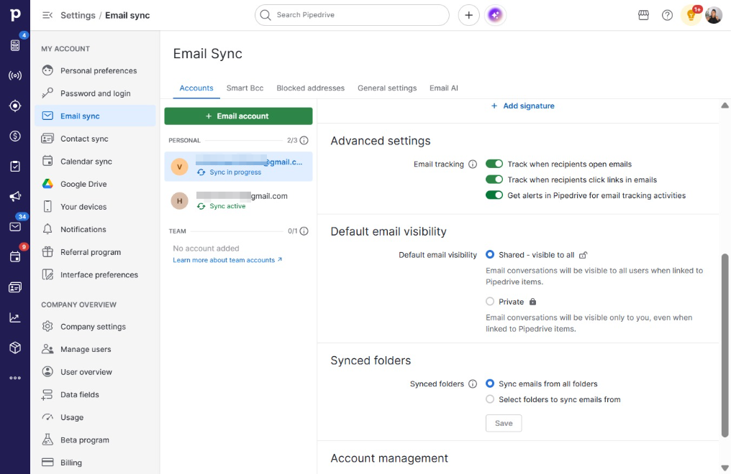Show info for personal accounts 2/3
This screenshot has width=731, height=474.
coord(304,140)
